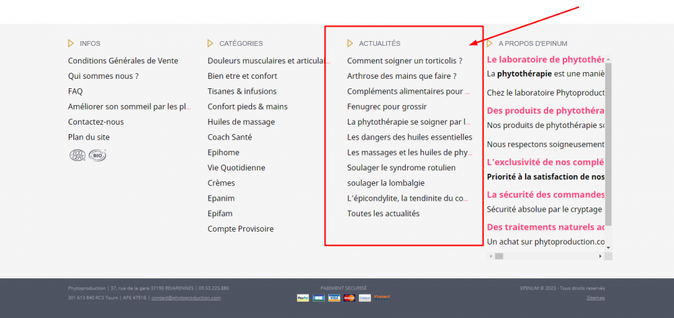Click the bold phytothérapie word
This screenshot has height=318, width=674.
tap(524, 74)
